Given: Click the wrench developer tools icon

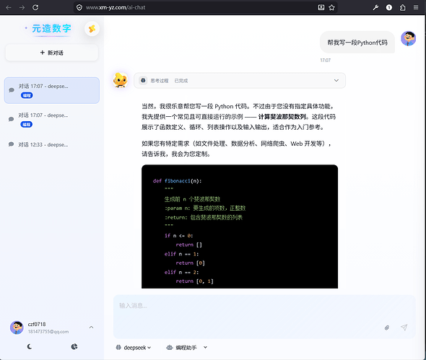Looking at the screenshot, I should point(375,7).
